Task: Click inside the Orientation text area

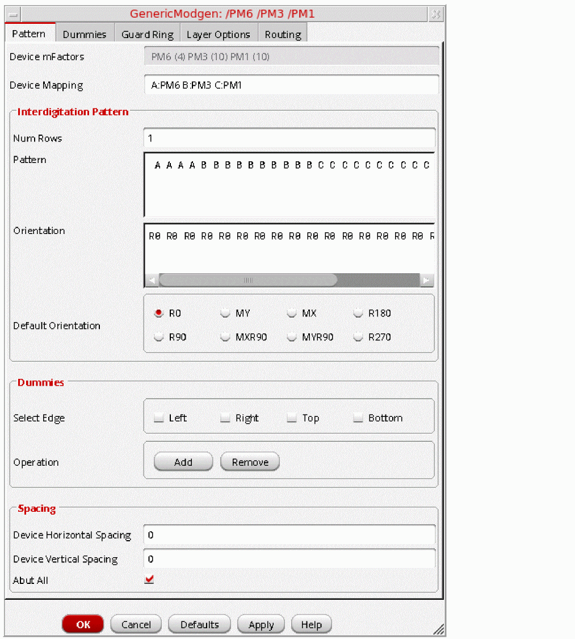Action: [289, 249]
